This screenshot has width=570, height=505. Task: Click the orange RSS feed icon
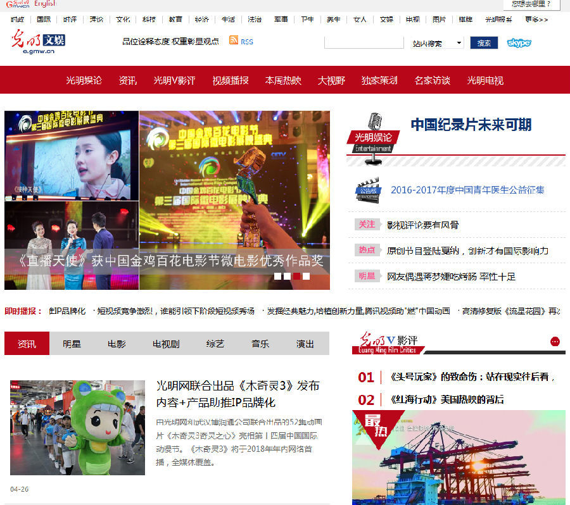pyautogui.click(x=233, y=40)
